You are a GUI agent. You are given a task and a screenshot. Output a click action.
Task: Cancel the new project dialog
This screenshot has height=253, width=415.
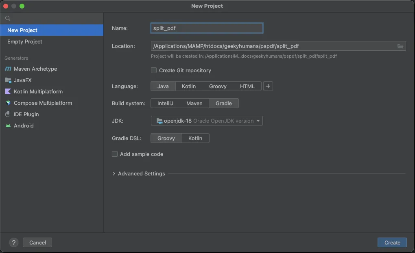point(37,242)
